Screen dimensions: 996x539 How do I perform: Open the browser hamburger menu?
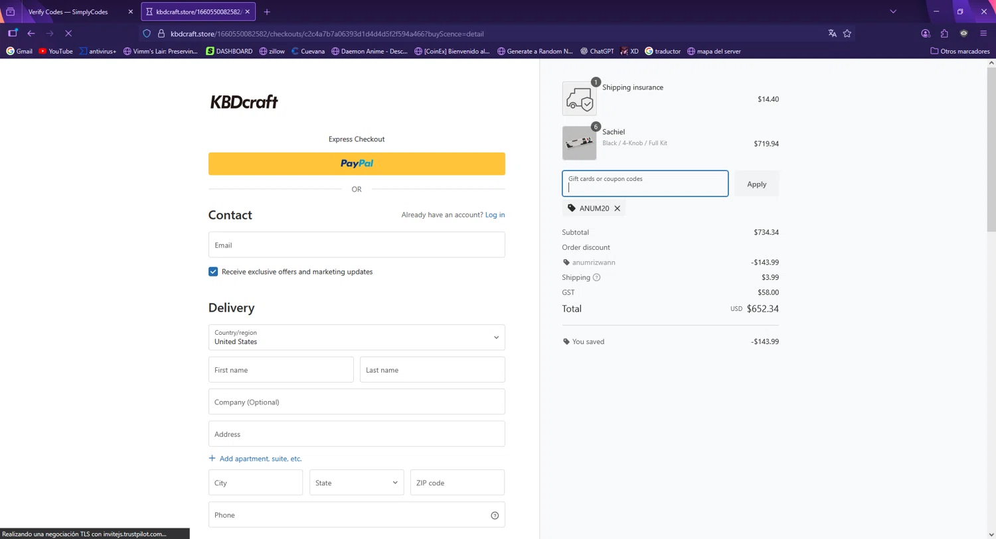(983, 33)
